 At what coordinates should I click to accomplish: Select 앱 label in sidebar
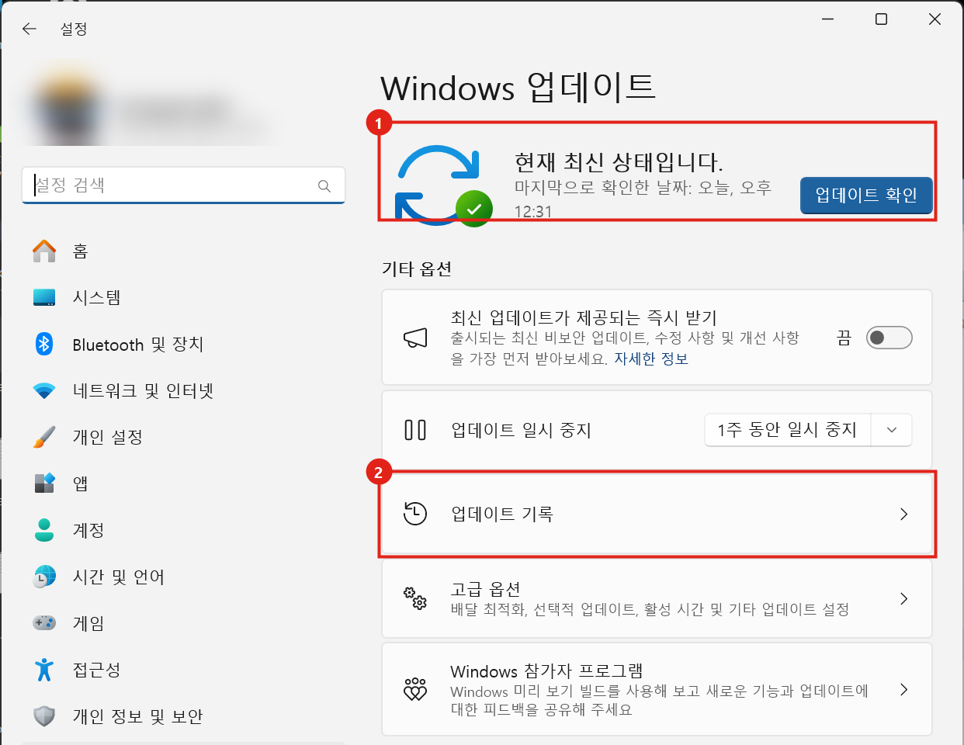click(81, 483)
